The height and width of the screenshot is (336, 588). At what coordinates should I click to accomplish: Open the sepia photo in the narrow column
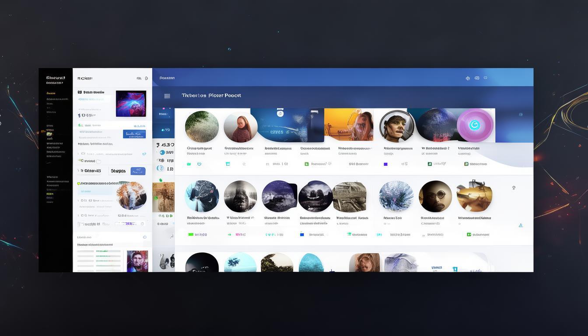163,197
